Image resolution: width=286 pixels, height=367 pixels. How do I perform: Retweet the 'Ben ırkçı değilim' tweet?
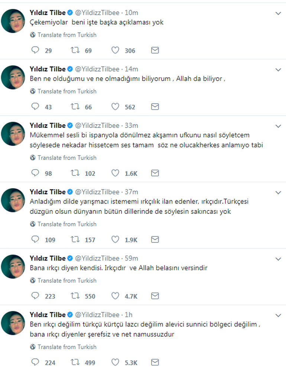(x=75, y=362)
